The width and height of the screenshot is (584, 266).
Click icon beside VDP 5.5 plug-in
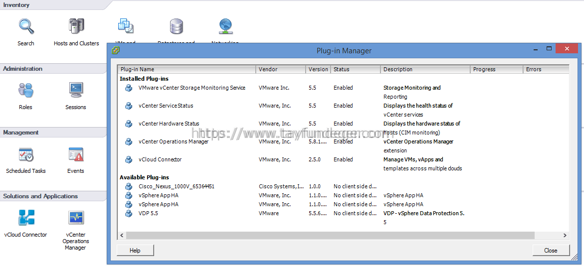(x=129, y=213)
